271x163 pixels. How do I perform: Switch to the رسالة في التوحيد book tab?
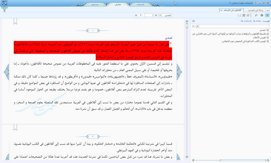[255, 10]
